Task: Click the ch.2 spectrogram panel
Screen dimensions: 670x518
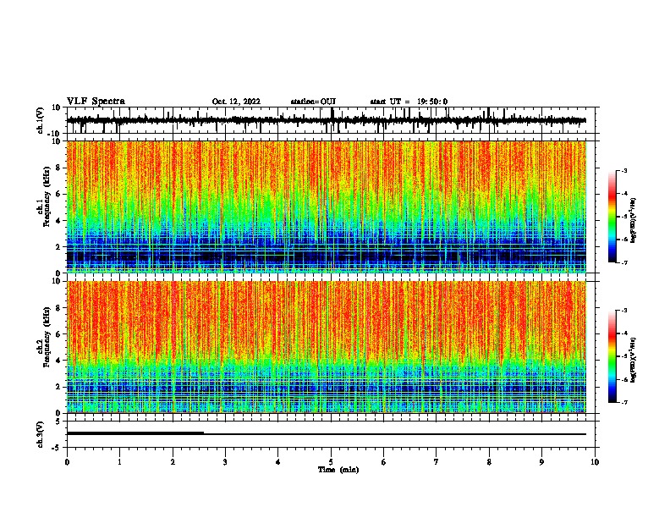Action: pos(327,347)
